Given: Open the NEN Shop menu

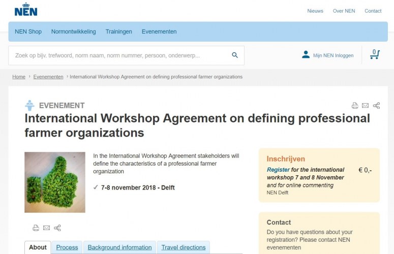Looking at the screenshot, I should coord(28,31).
